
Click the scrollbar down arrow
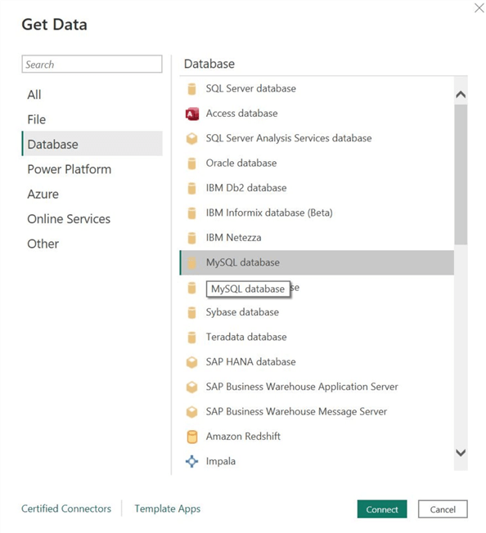click(461, 452)
